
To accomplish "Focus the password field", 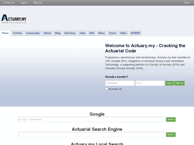I will [x=150, y=83].
